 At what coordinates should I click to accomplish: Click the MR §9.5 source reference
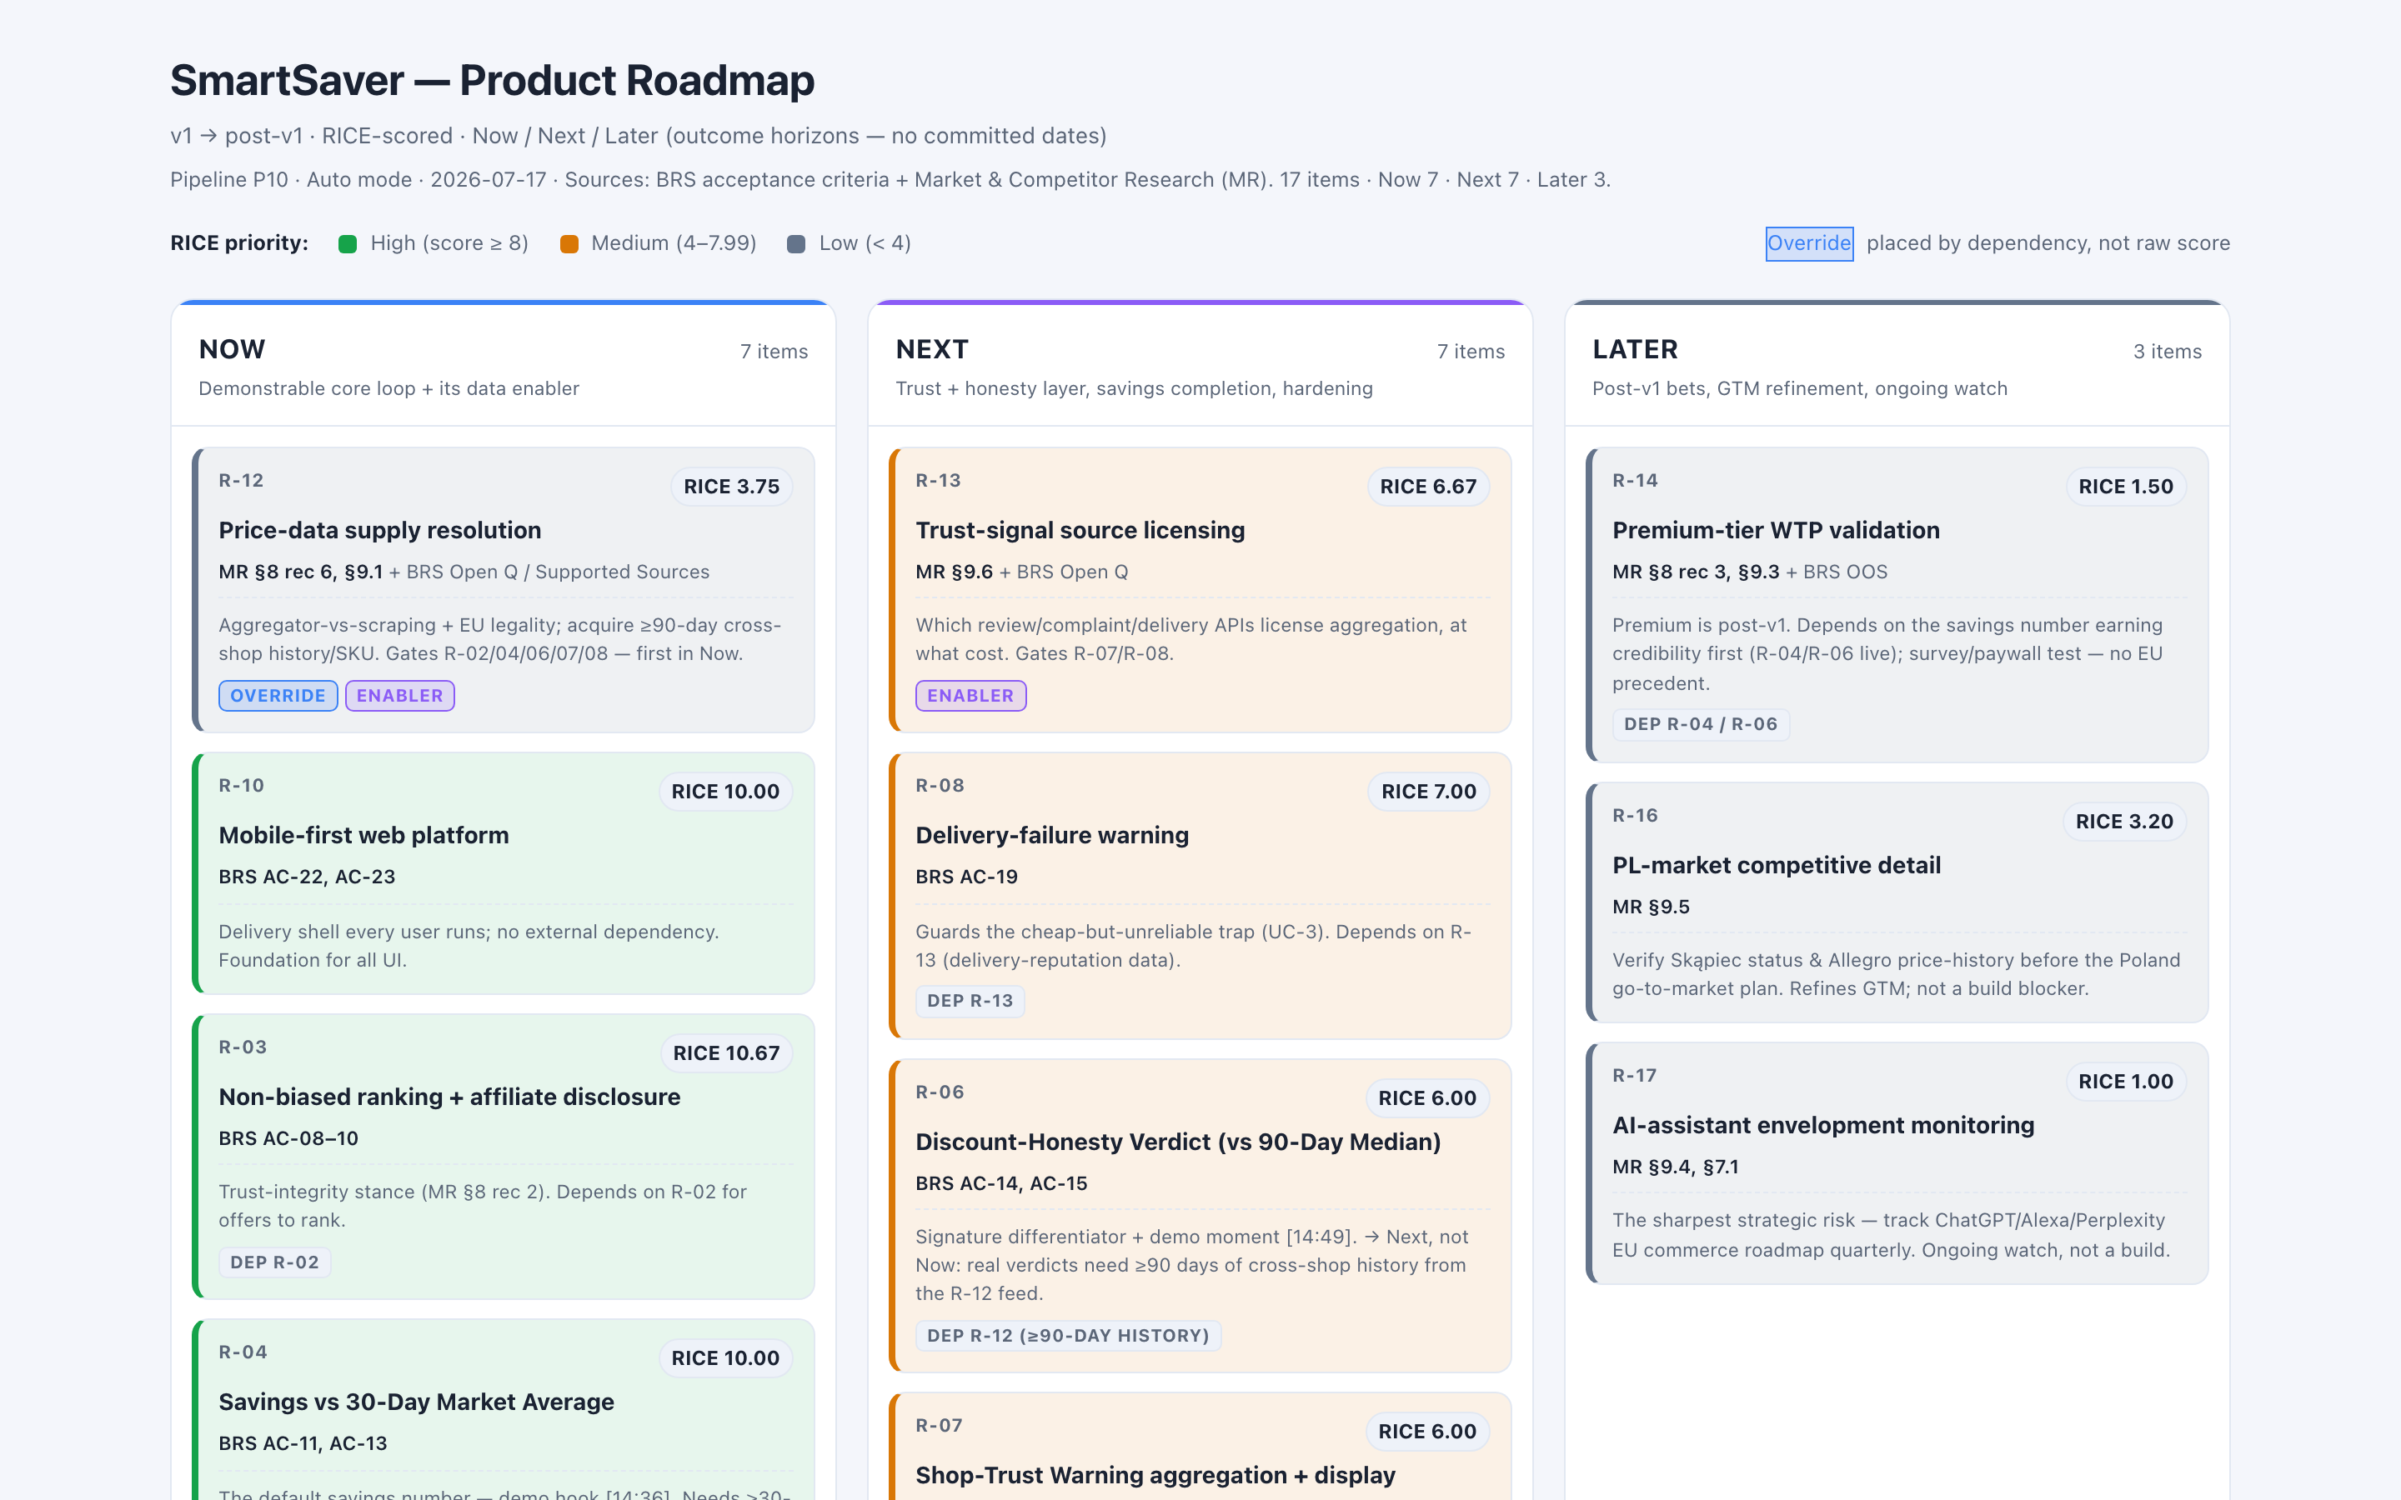[1650, 907]
